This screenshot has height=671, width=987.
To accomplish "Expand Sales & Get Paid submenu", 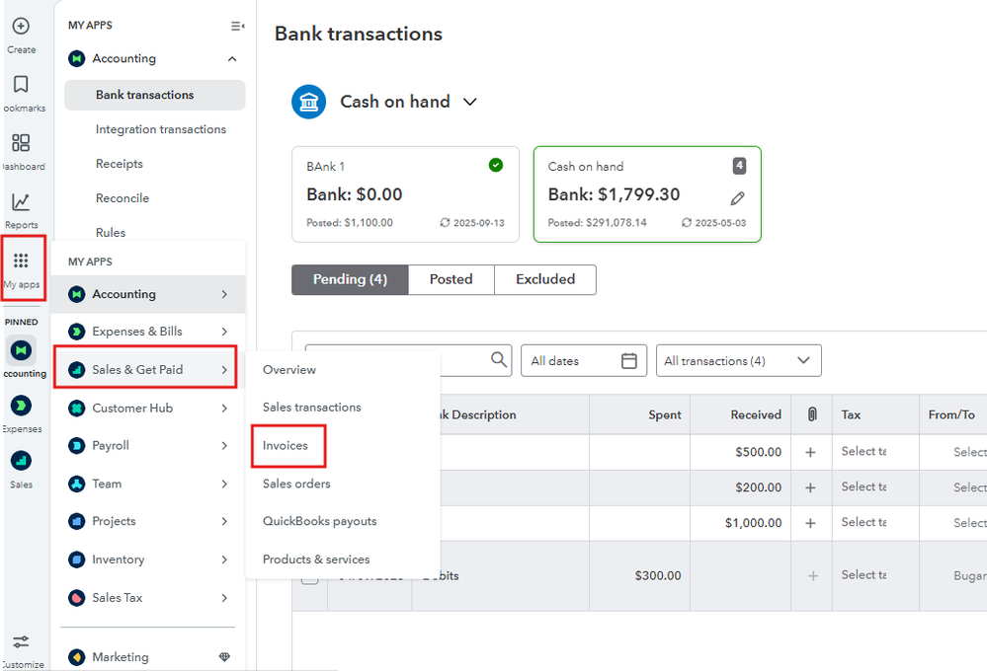I will coord(224,370).
